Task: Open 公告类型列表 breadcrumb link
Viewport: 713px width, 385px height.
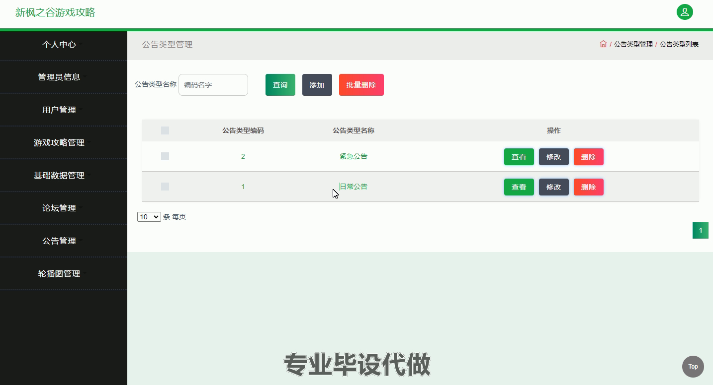Action: [x=679, y=44]
